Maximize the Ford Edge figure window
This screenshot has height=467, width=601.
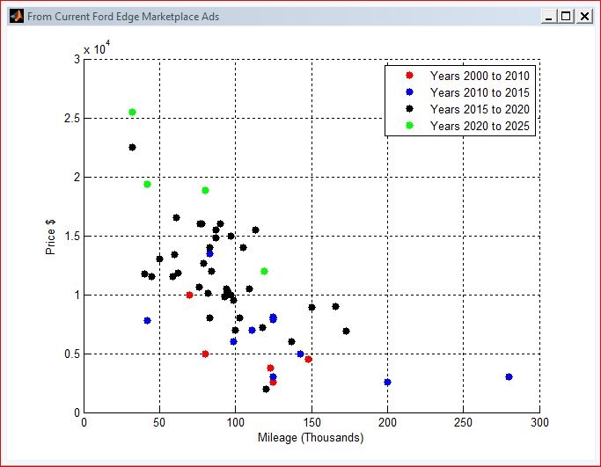[x=566, y=17]
